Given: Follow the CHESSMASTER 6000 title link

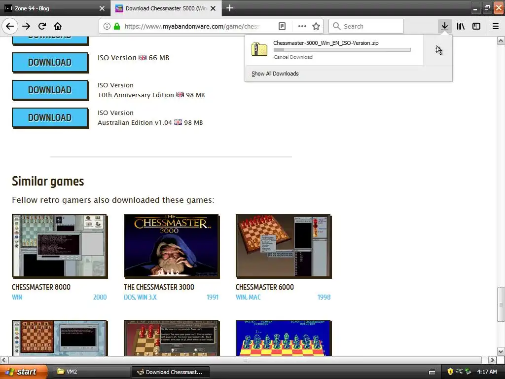Looking at the screenshot, I should pos(264,287).
